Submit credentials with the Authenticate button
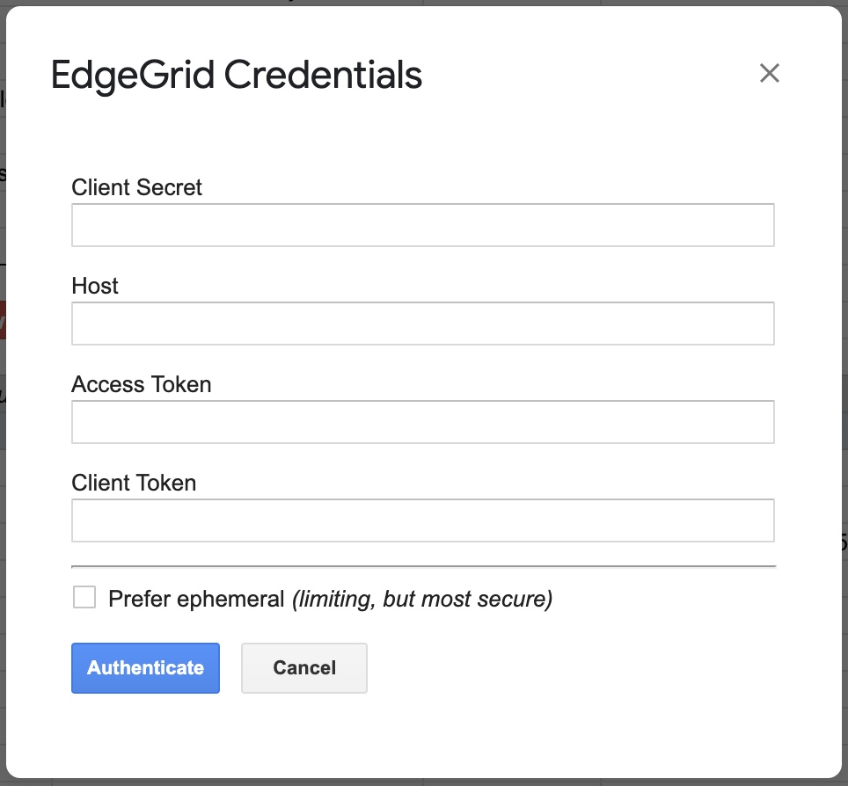 [x=145, y=667]
